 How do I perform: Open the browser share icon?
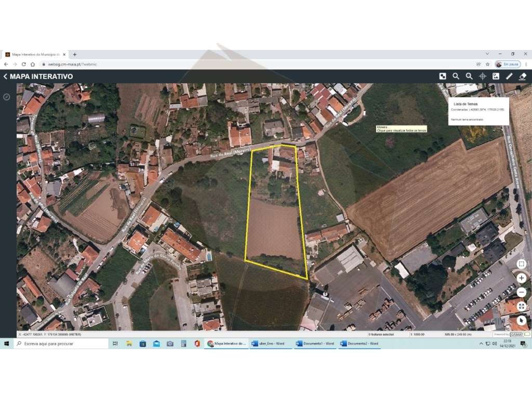point(478,64)
